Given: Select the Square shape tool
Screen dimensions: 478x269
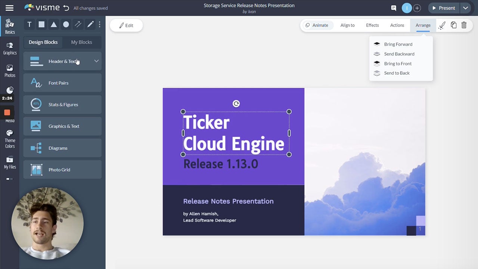Looking at the screenshot, I should click(41, 24).
